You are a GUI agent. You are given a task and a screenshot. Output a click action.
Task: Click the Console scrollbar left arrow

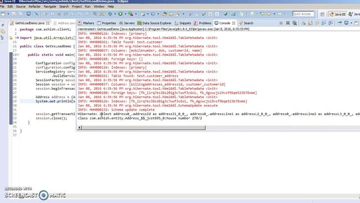(80, 128)
